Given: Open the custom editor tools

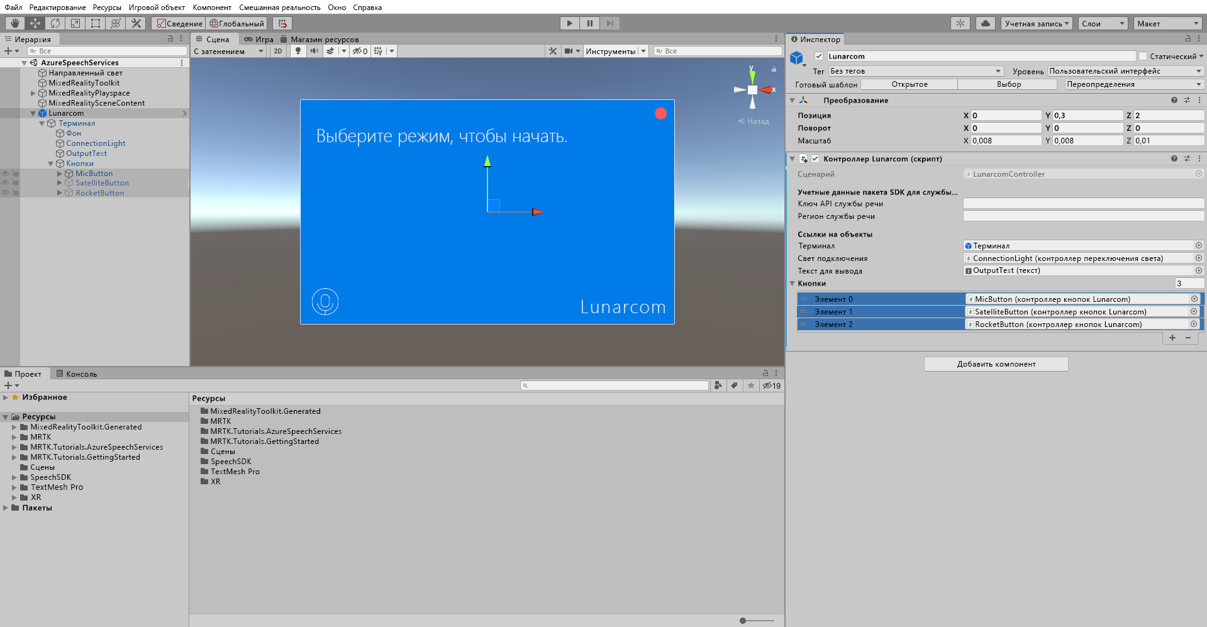Looking at the screenshot, I should click(x=136, y=23).
